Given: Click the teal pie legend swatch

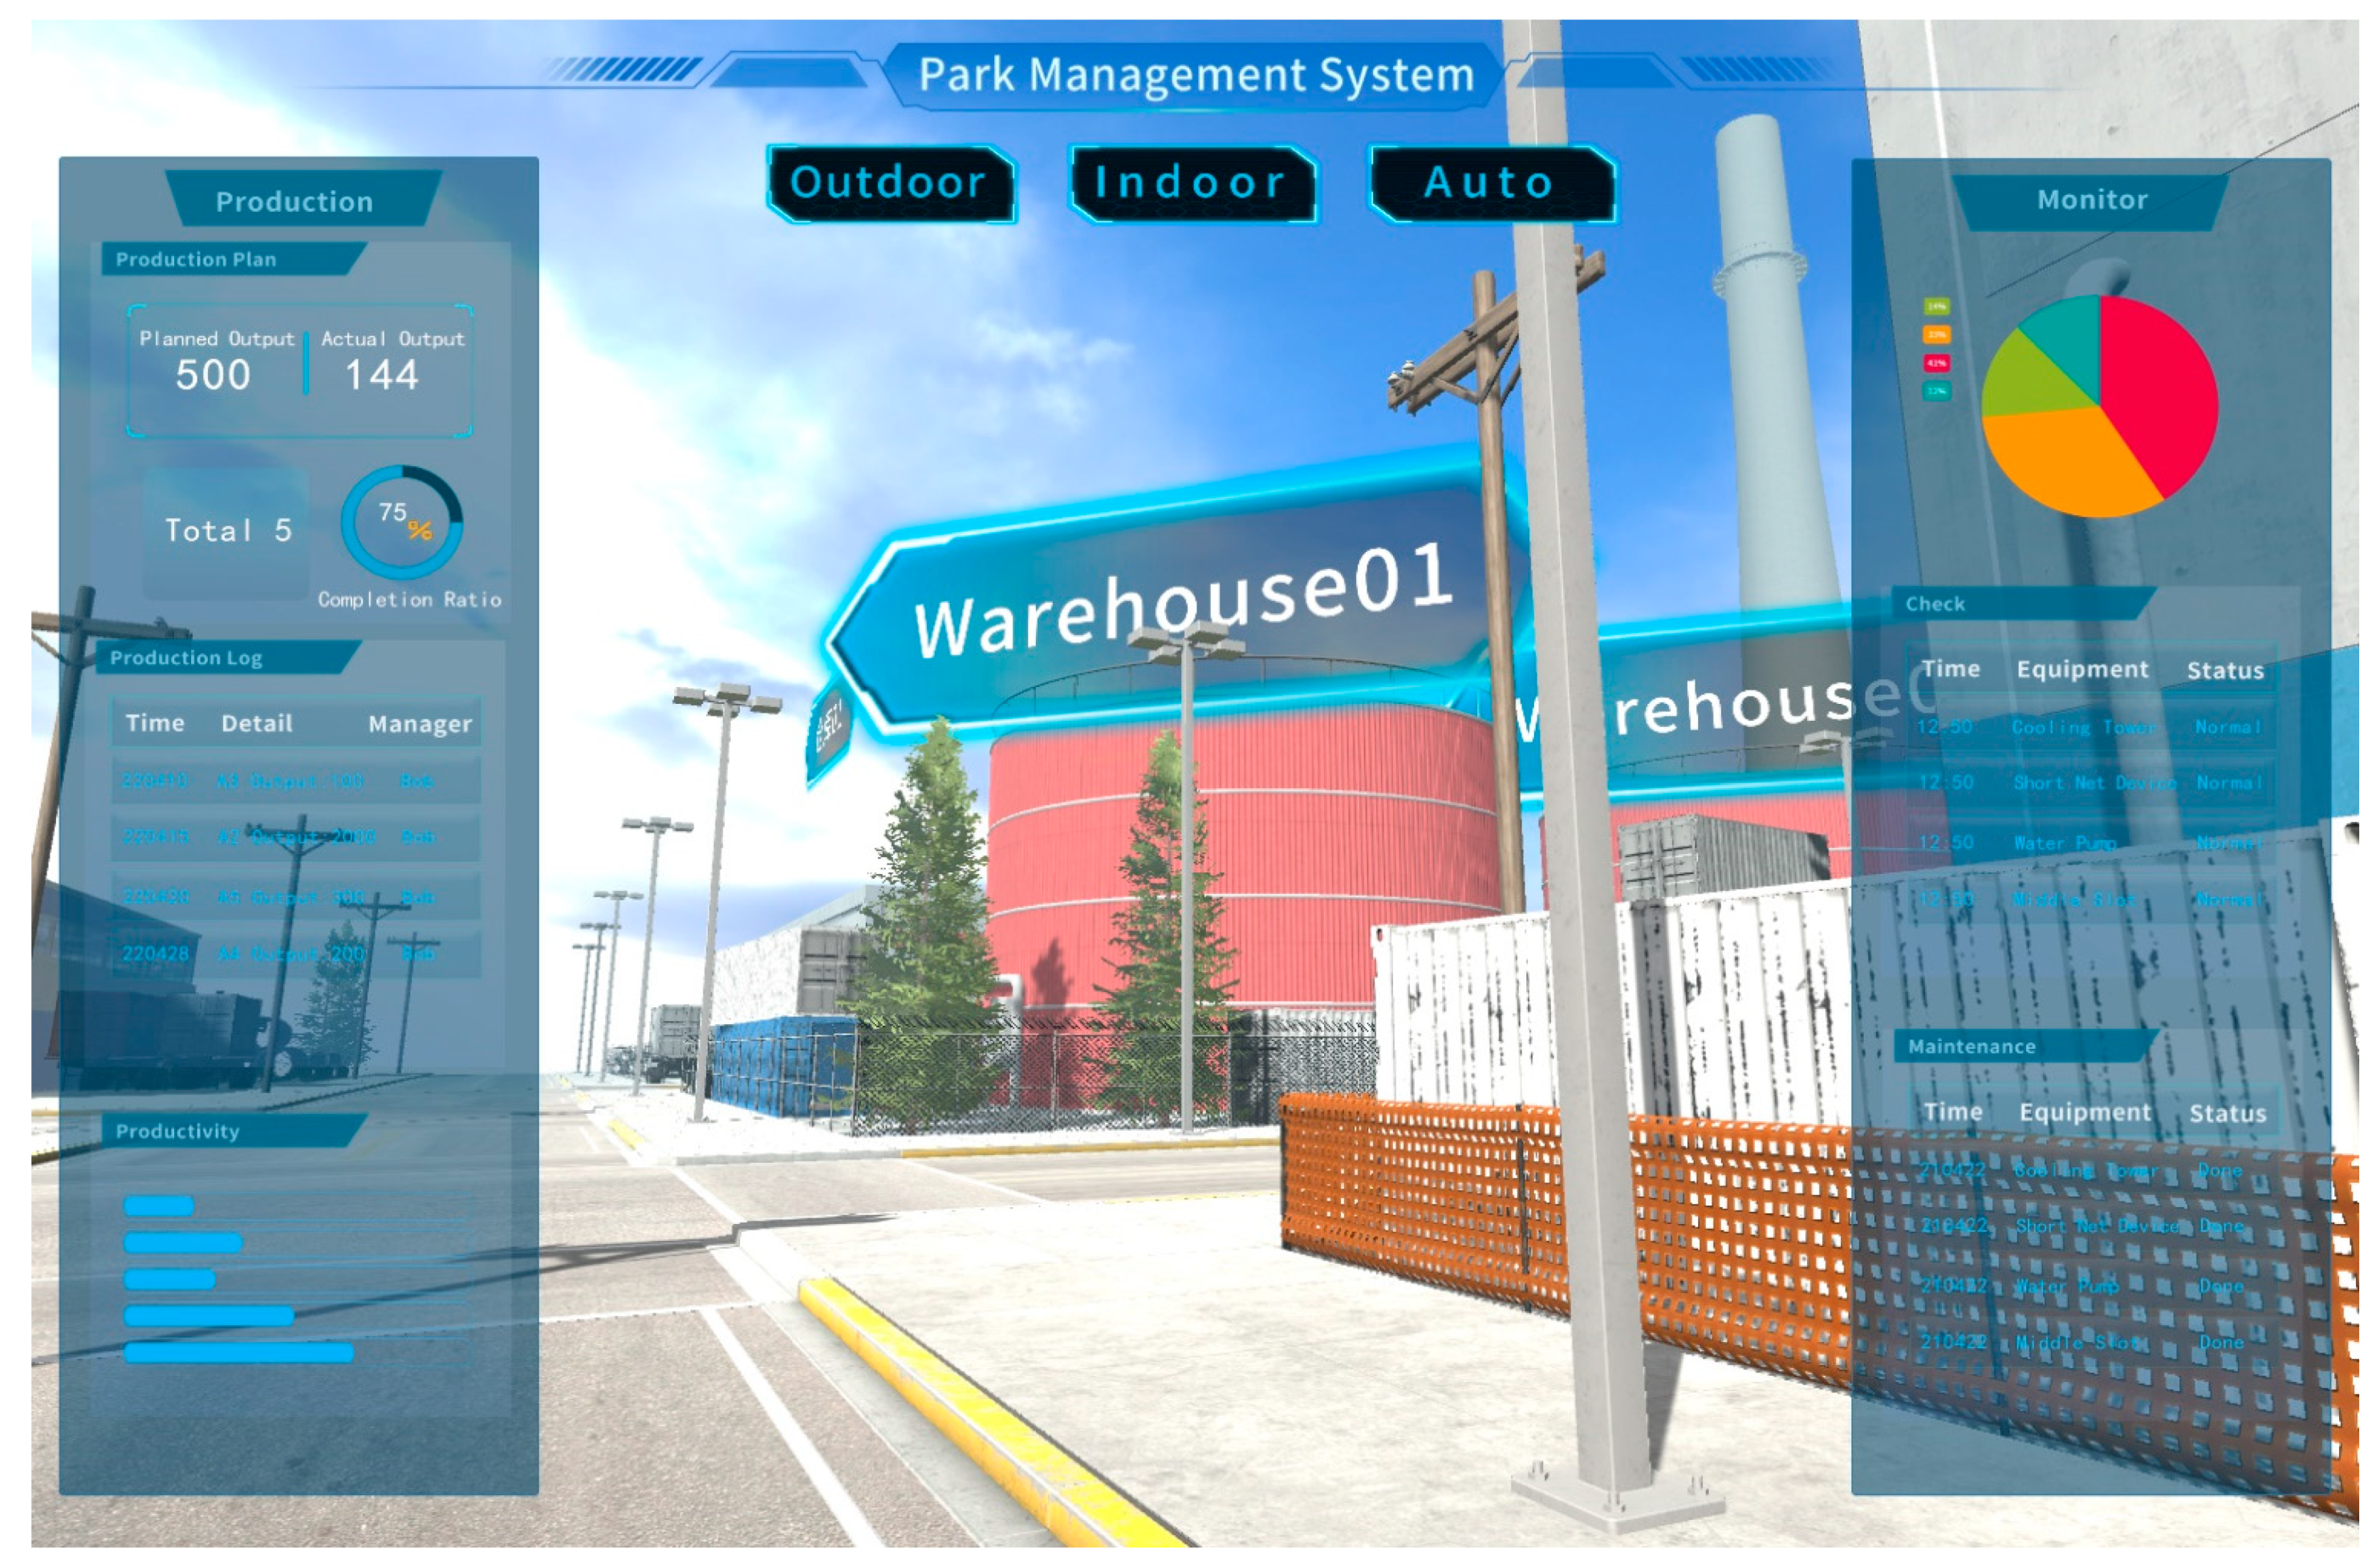Looking at the screenshot, I should (1937, 391).
